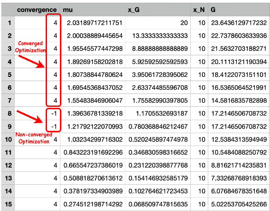Click G value 16.5365064521991

(239, 88)
